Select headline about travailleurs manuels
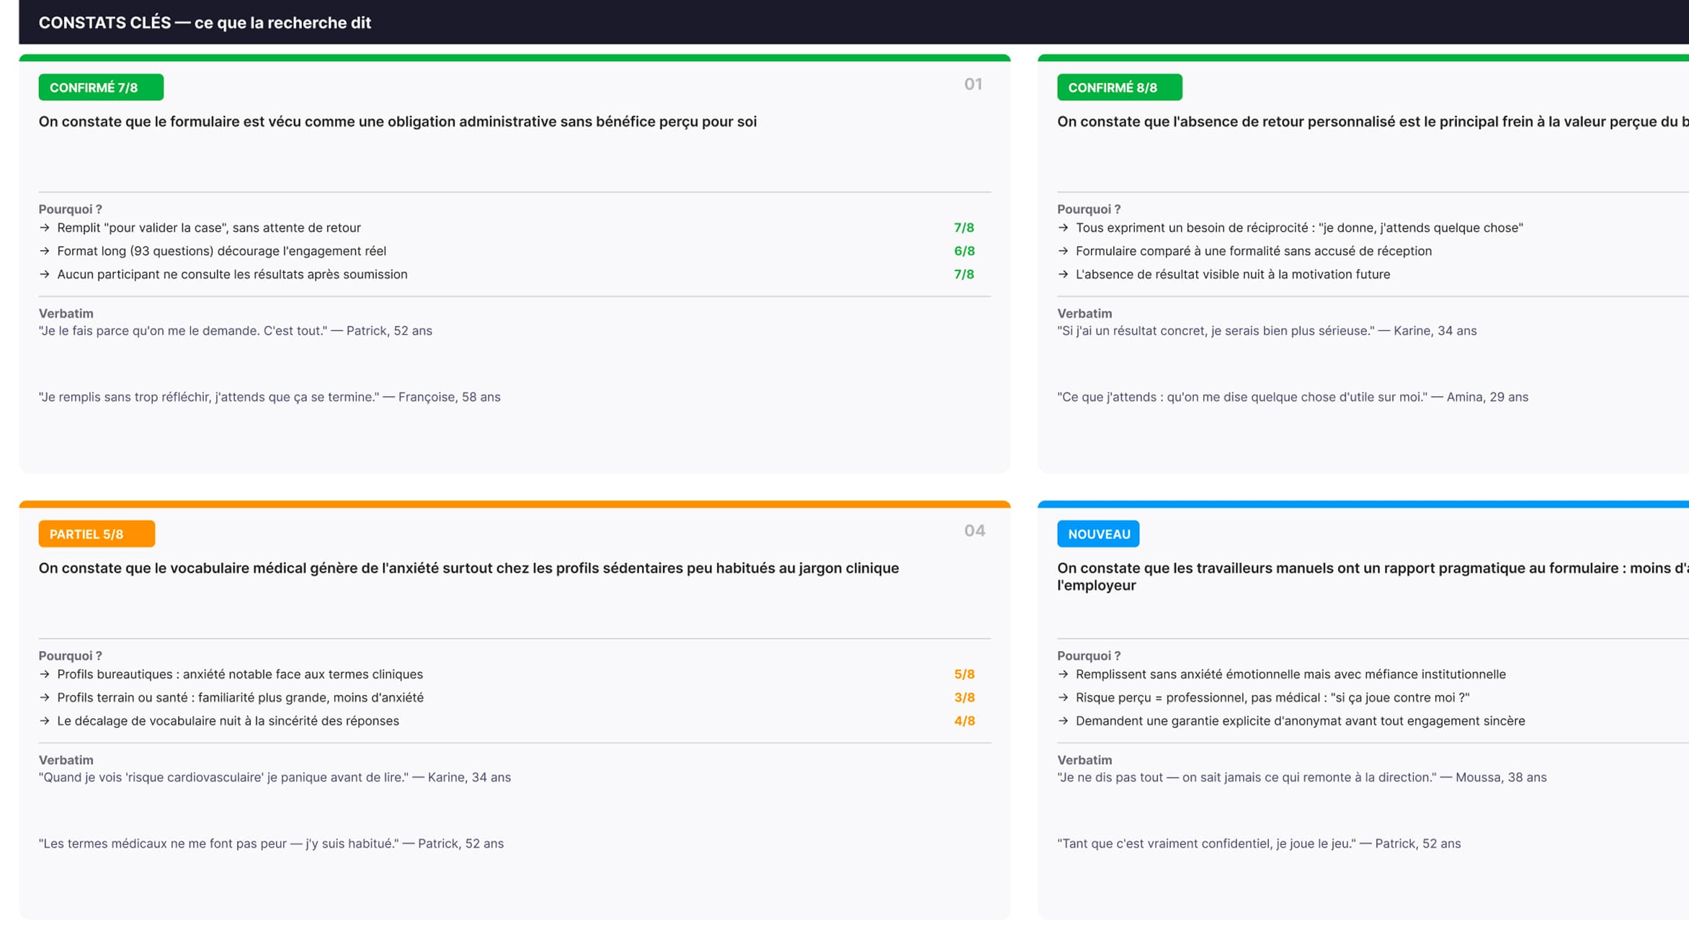The height and width of the screenshot is (950, 1689). pyautogui.click(x=1373, y=576)
